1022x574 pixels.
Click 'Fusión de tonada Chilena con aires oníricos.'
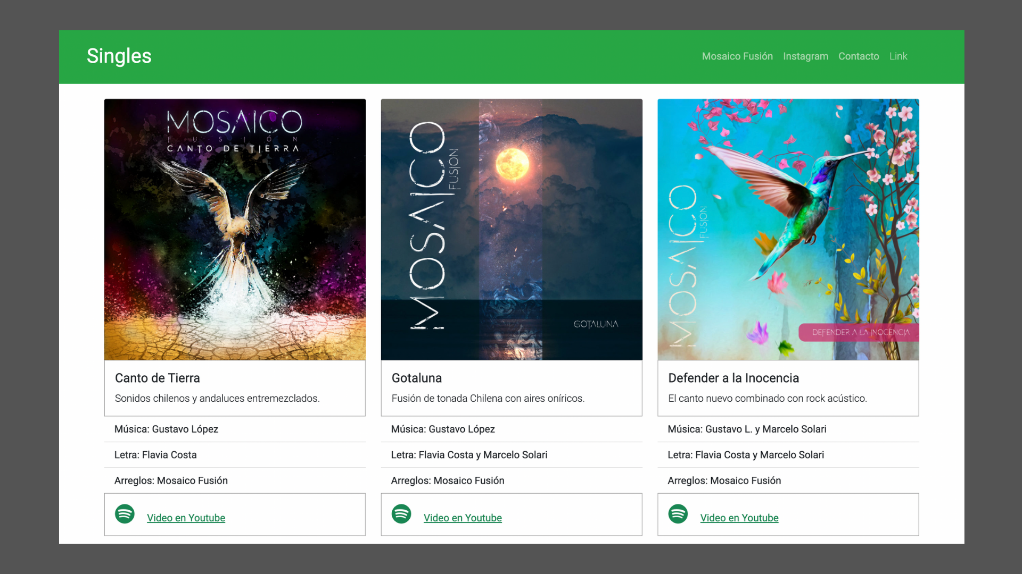pos(488,398)
